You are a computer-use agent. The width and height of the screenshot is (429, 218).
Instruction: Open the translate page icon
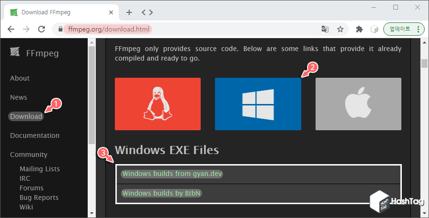[x=325, y=29]
